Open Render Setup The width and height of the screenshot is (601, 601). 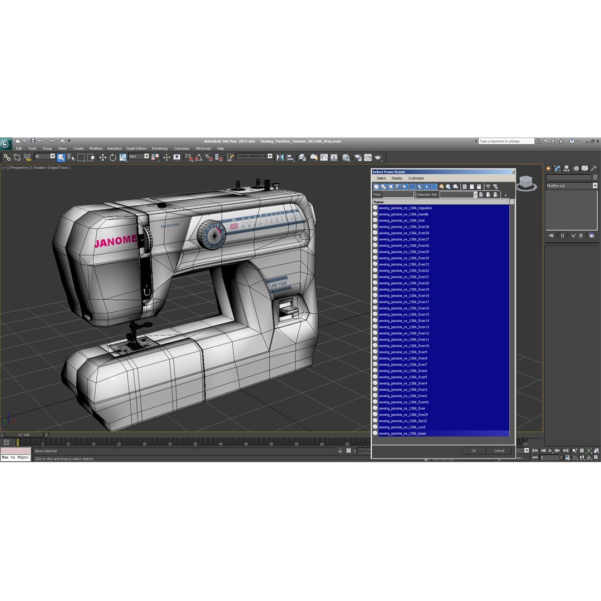(x=358, y=157)
